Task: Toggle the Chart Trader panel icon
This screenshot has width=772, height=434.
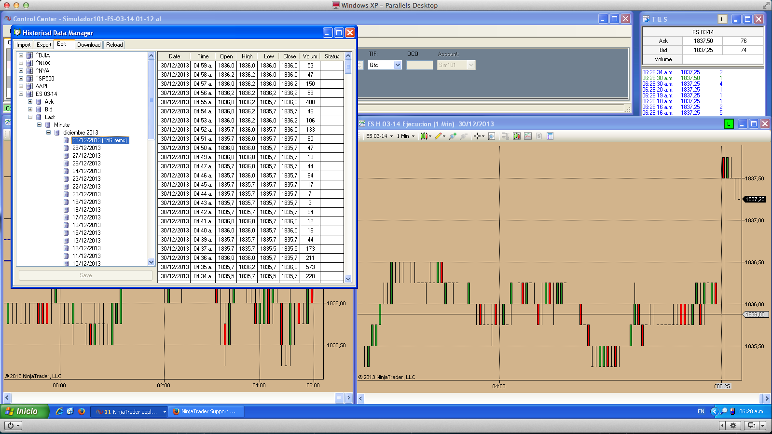Action: click(x=505, y=136)
